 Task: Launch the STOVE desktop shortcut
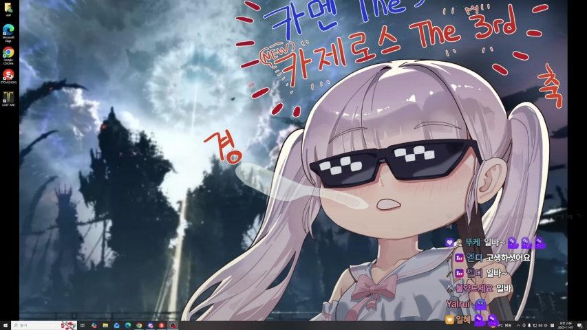coord(8,77)
